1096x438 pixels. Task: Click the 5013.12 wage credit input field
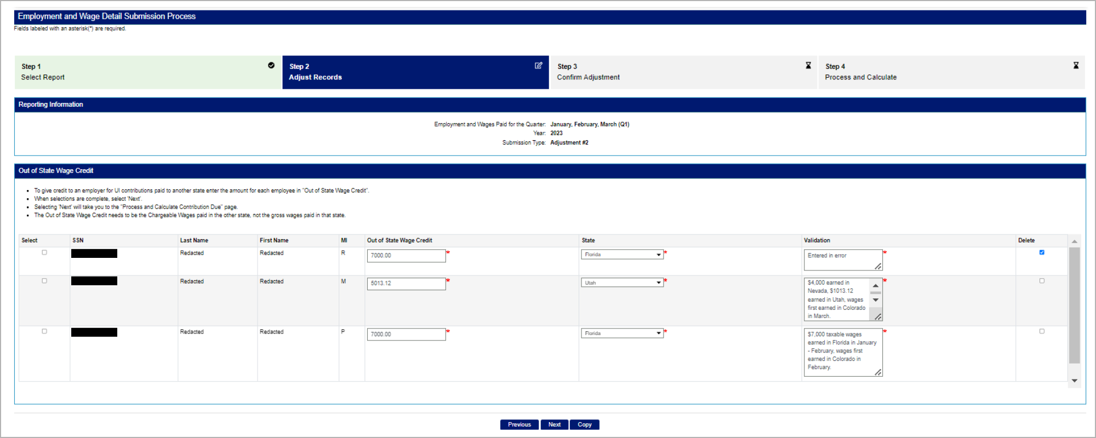406,284
